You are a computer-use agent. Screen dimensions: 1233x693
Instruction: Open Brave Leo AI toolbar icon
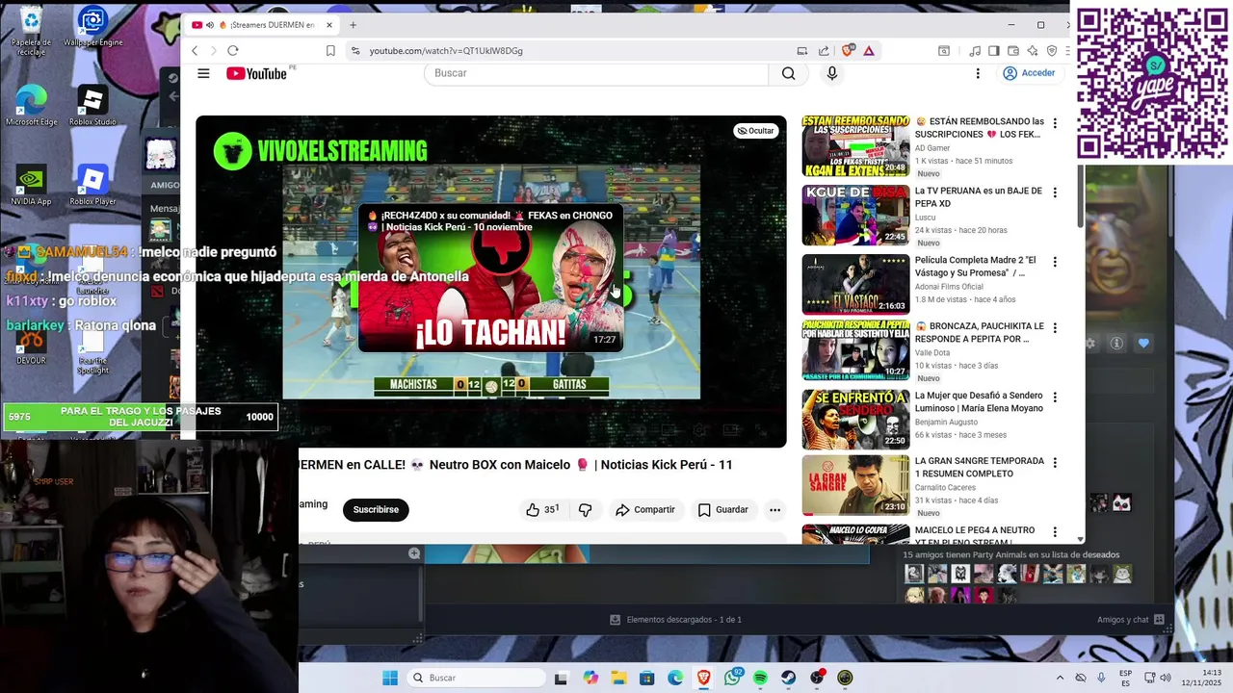click(x=1033, y=50)
